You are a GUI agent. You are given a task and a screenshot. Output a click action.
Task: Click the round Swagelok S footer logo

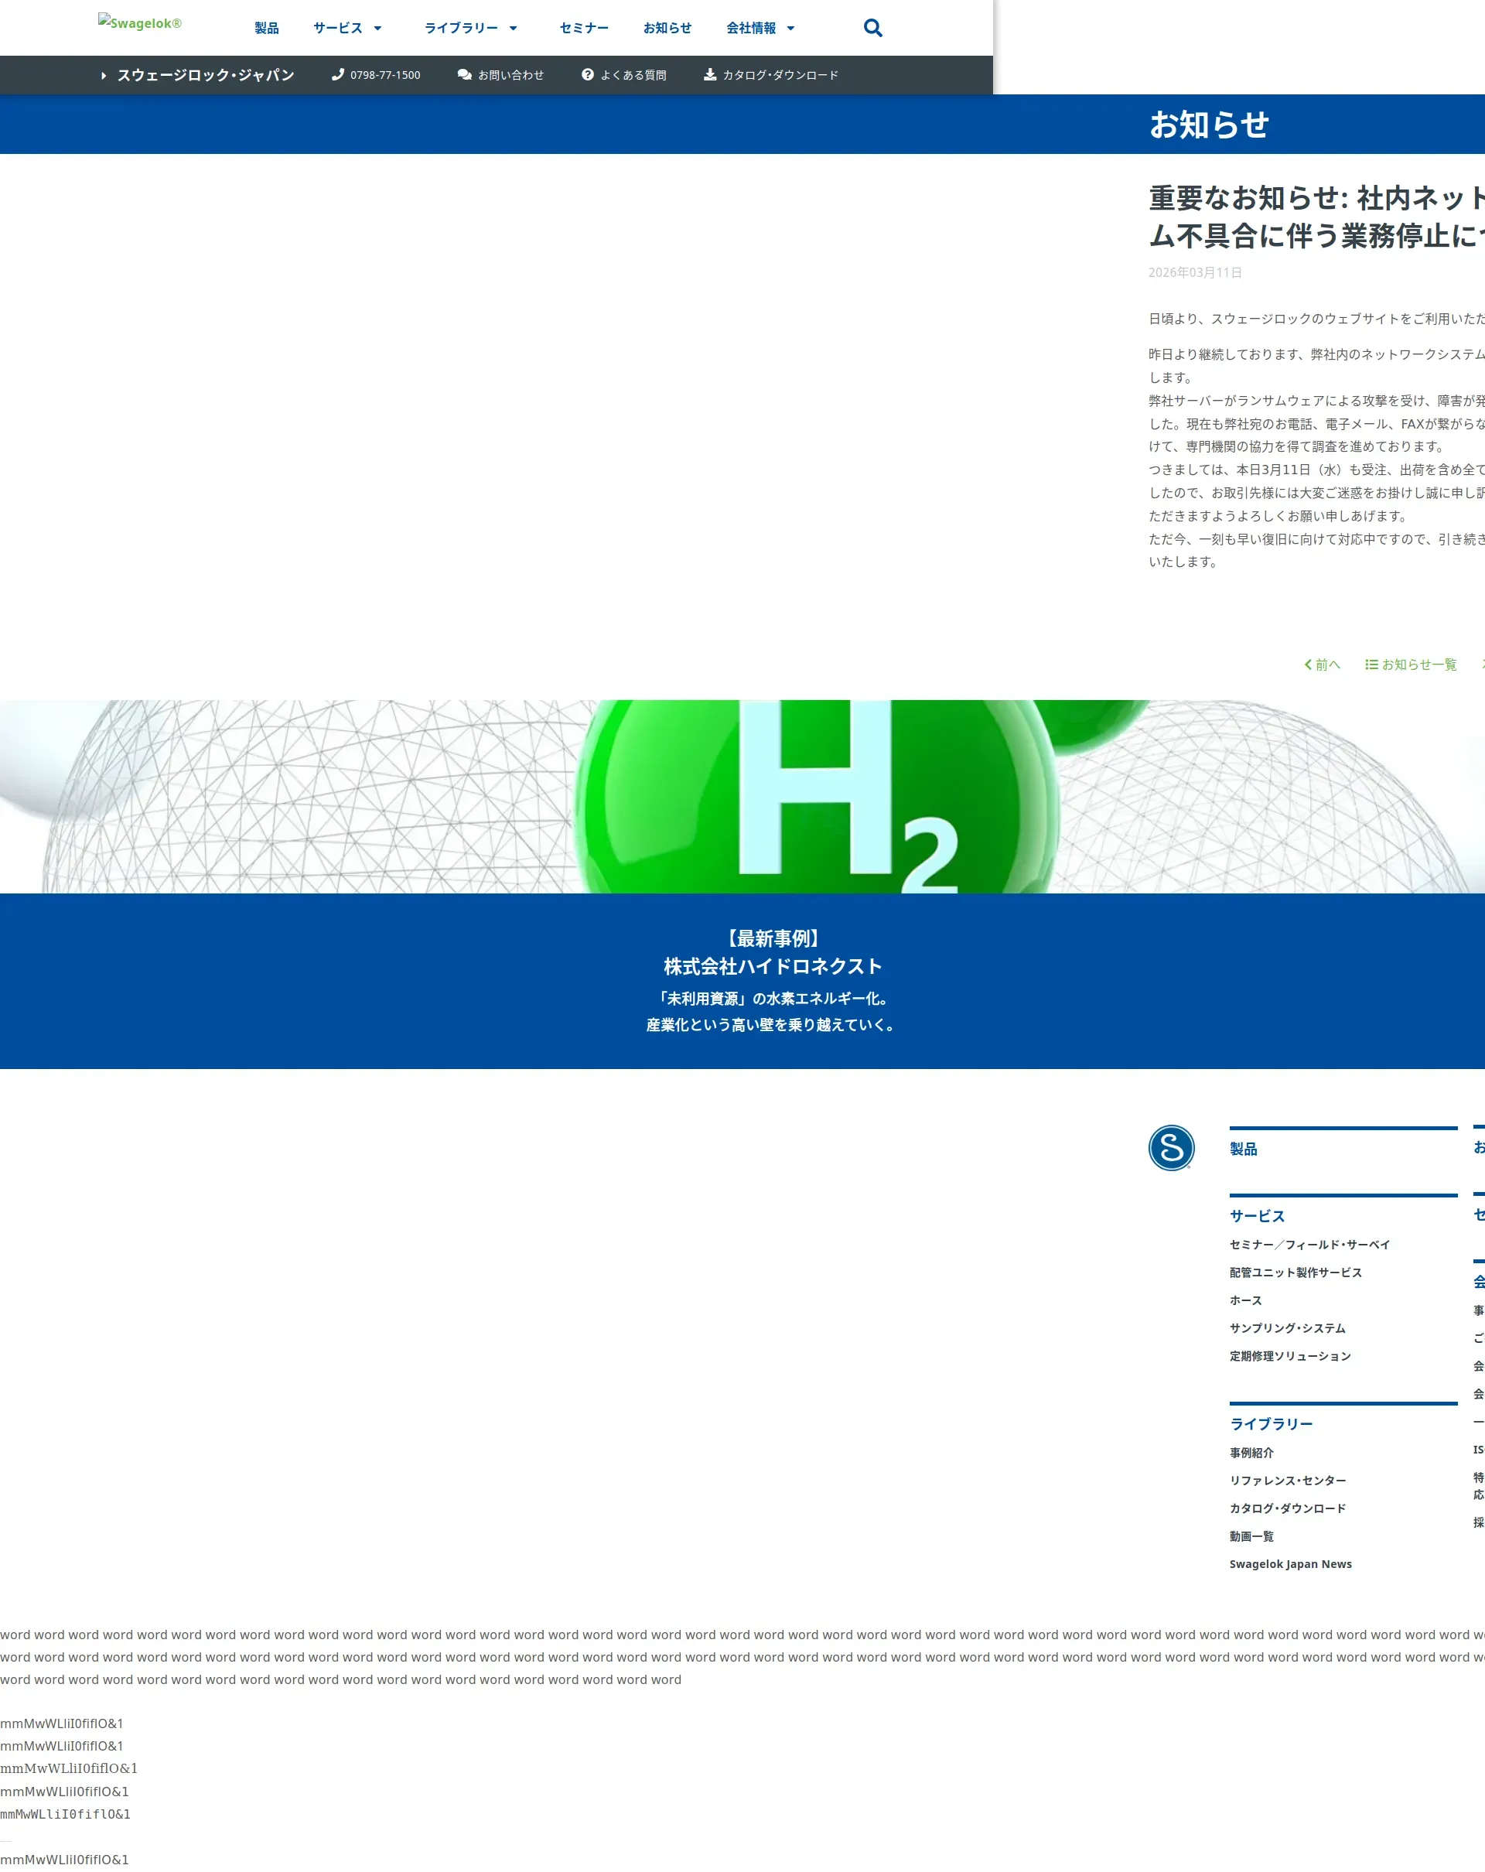(x=1171, y=1148)
